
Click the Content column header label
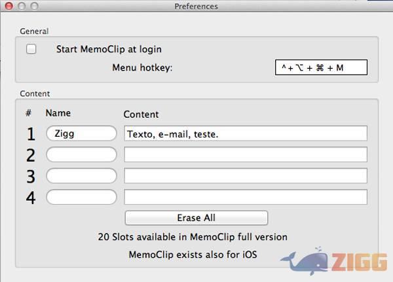pyautogui.click(x=141, y=115)
